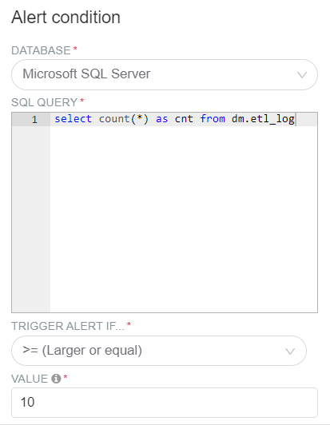Focus the Value field containing 10
This screenshot has height=425, width=330.
click(165, 403)
